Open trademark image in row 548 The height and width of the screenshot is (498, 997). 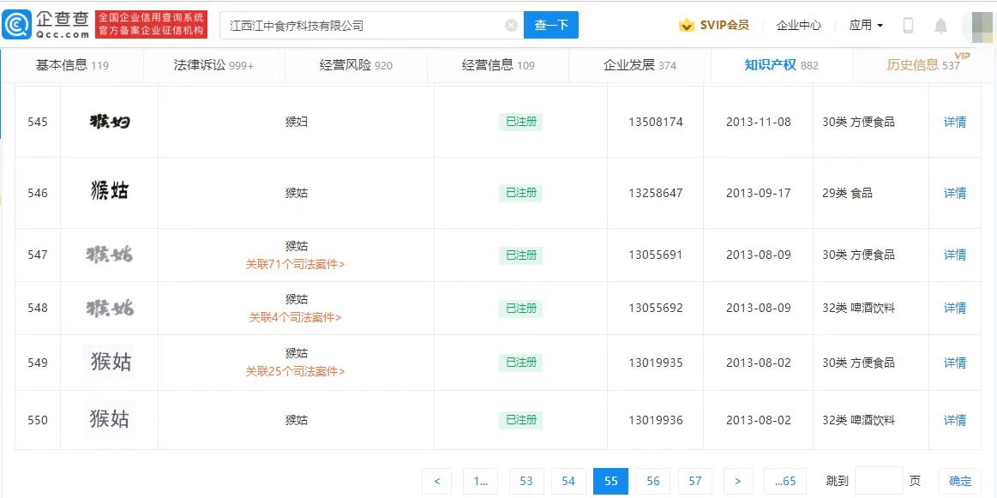[110, 308]
